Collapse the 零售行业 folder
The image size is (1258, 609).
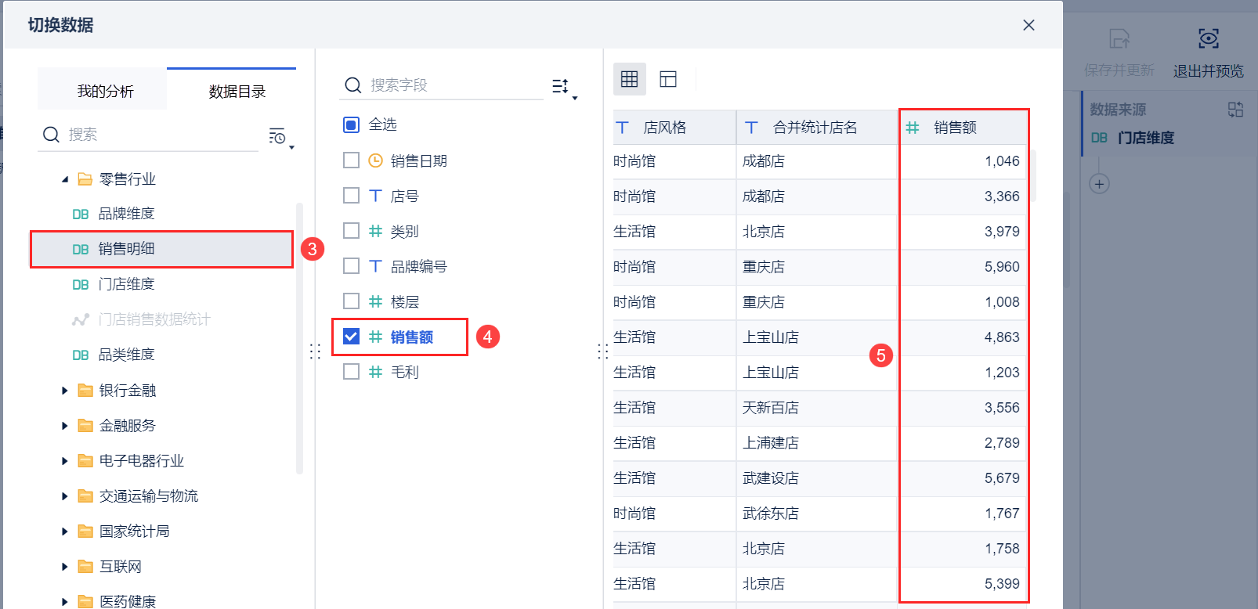pyautogui.click(x=65, y=179)
